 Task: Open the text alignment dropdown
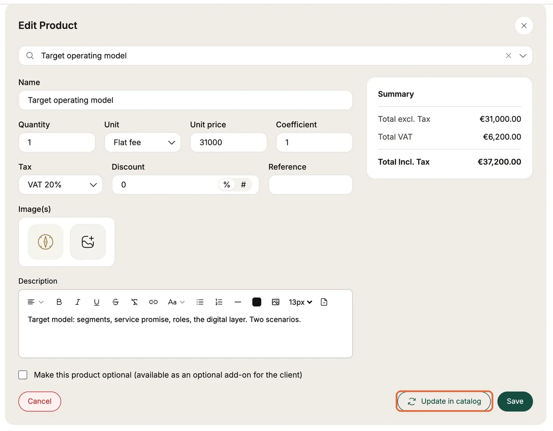click(36, 302)
